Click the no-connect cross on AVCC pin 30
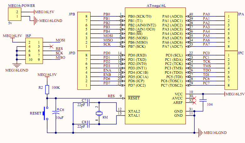 194,98
